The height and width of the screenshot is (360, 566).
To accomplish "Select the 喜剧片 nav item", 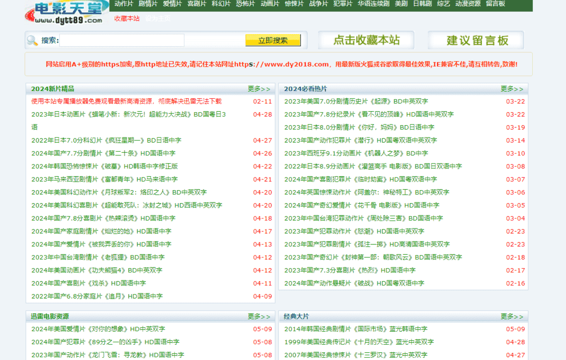I will (197, 4).
